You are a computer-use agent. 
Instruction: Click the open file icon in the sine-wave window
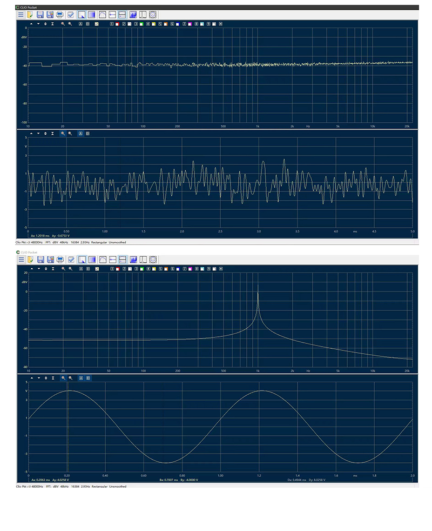pyautogui.click(x=30, y=260)
